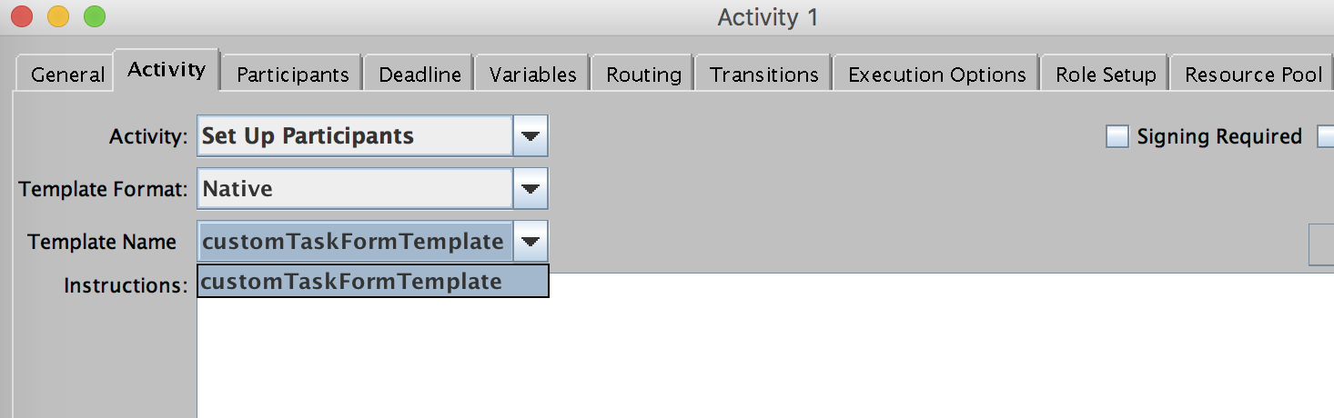Maximize the window with the green button

[94, 16]
